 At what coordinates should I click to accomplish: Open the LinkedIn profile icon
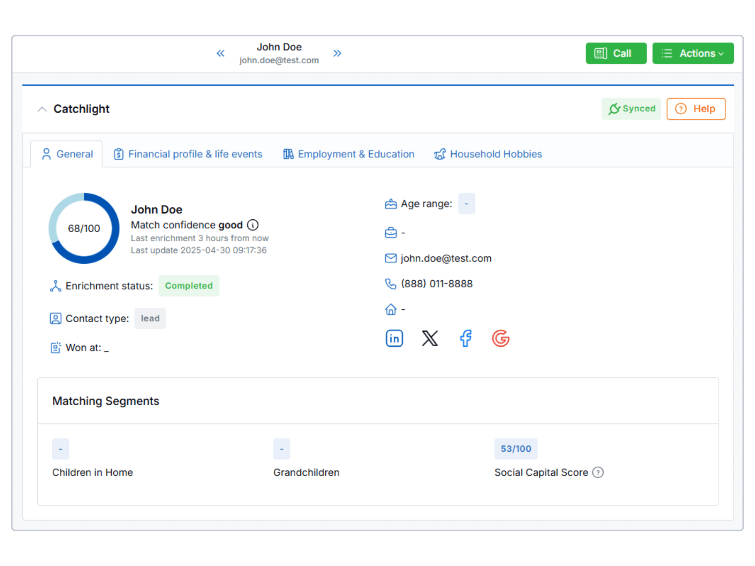(x=394, y=338)
